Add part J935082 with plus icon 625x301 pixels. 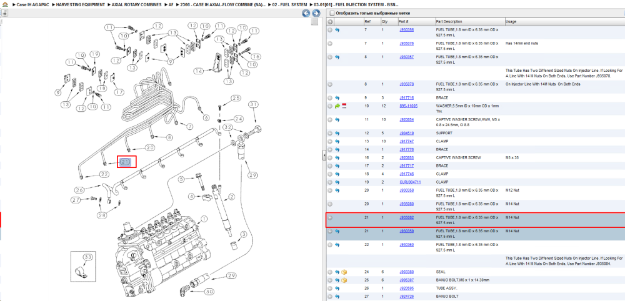coord(330,217)
